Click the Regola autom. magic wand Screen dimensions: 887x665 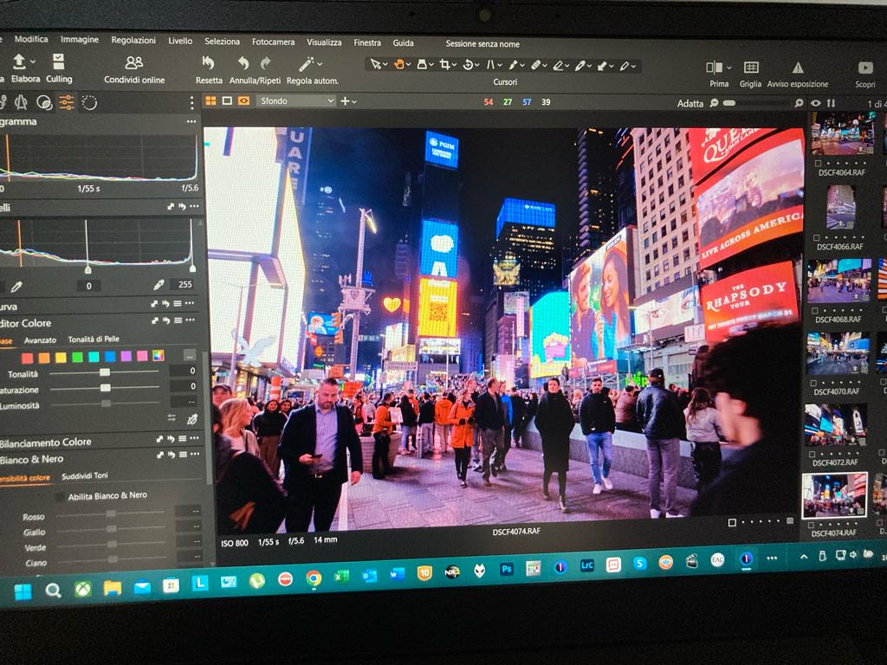[x=306, y=64]
